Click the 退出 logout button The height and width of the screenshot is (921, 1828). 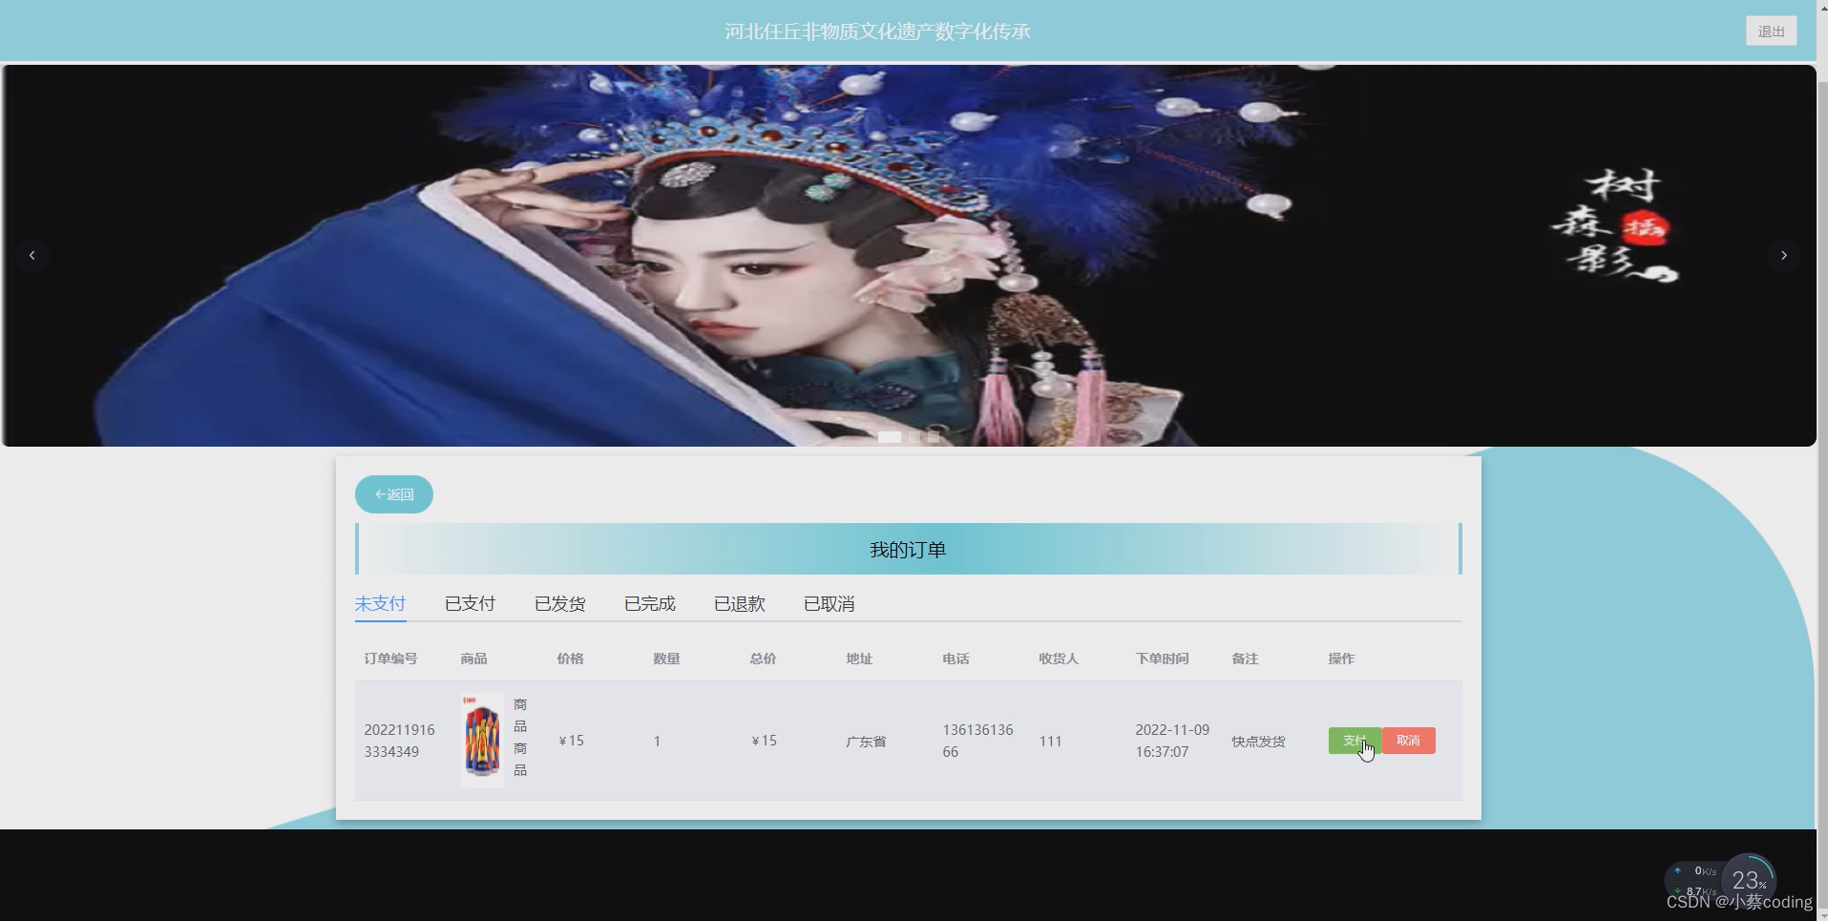pyautogui.click(x=1771, y=31)
